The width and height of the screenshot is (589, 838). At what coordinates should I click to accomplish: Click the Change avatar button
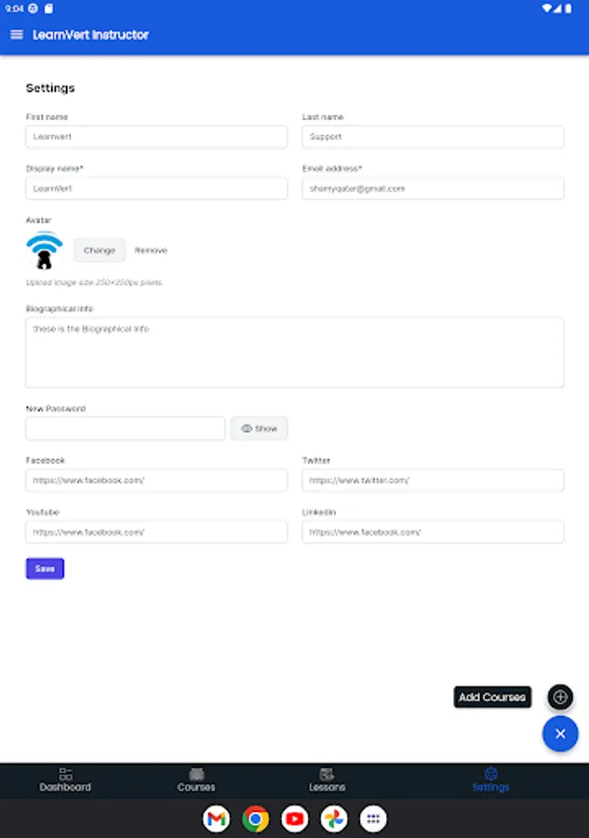pos(100,250)
